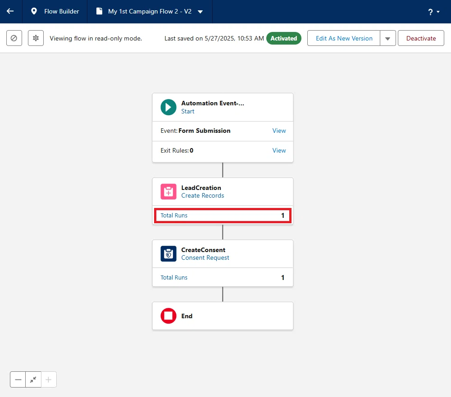Viewport: 451px width, 397px height.
Task: Open the flow version dropdown arrow
Action: 200,12
